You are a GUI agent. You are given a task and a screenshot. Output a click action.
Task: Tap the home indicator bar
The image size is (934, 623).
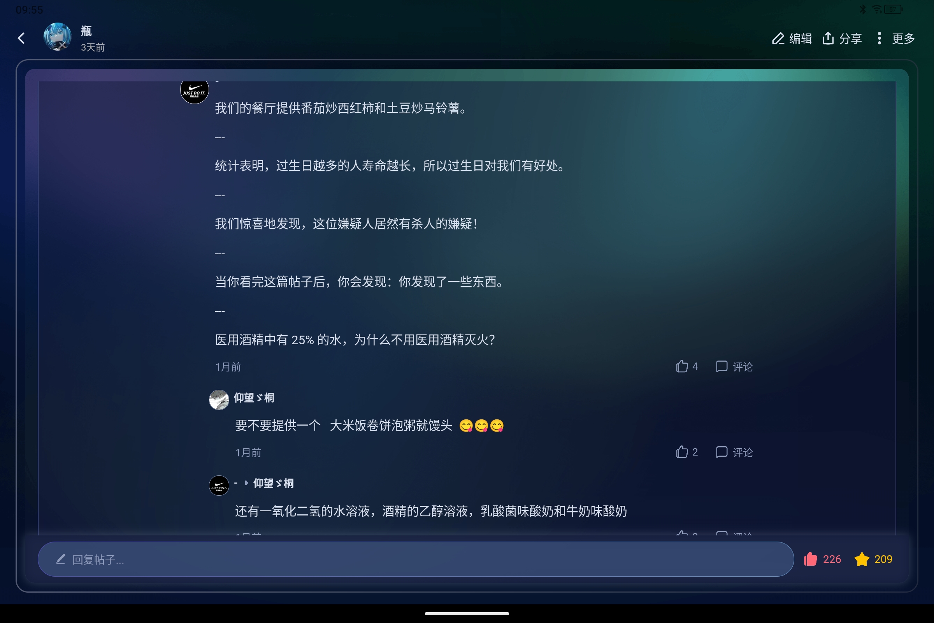(x=467, y=614)
